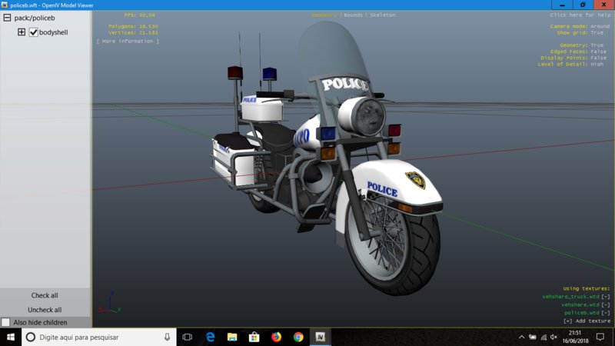The image size is (615, 346).
Task: Open the Action Center notifications icon
Action: tap(600, 337)
